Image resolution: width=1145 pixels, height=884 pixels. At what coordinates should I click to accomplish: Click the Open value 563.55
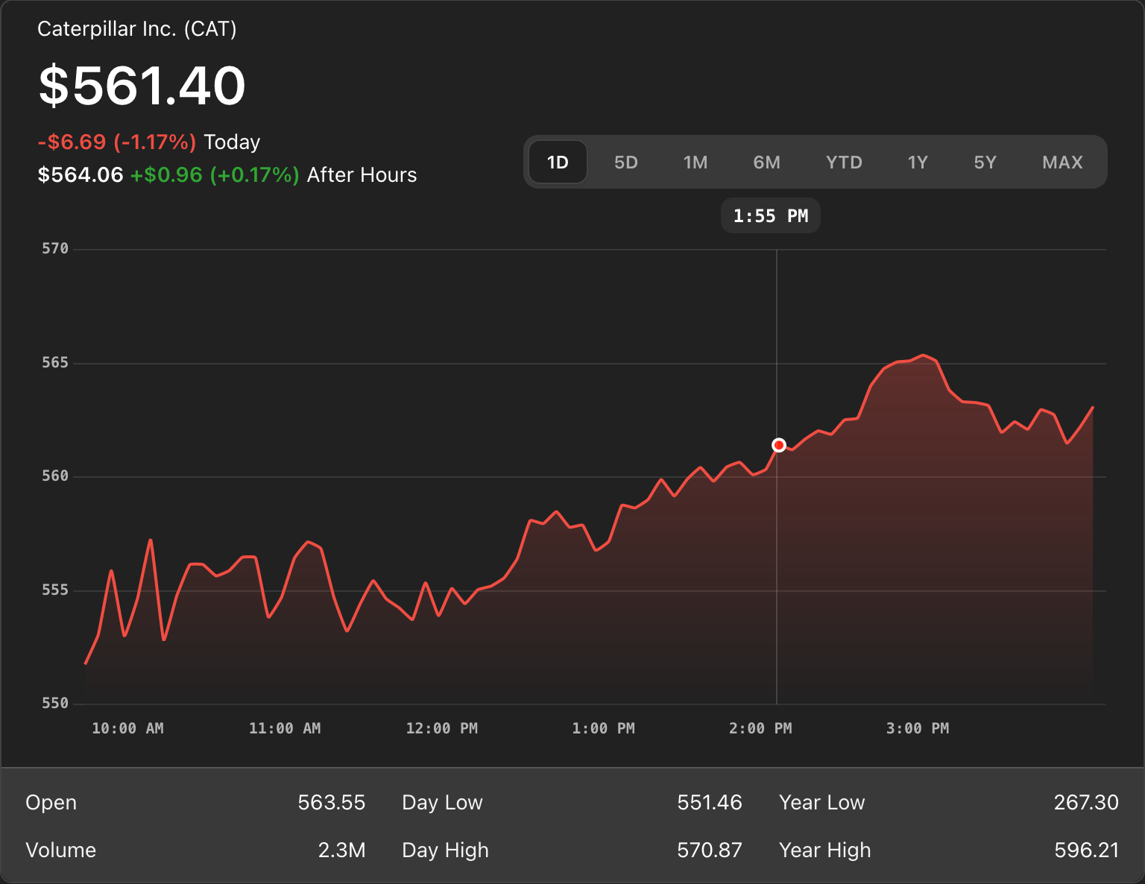[332, 803]
